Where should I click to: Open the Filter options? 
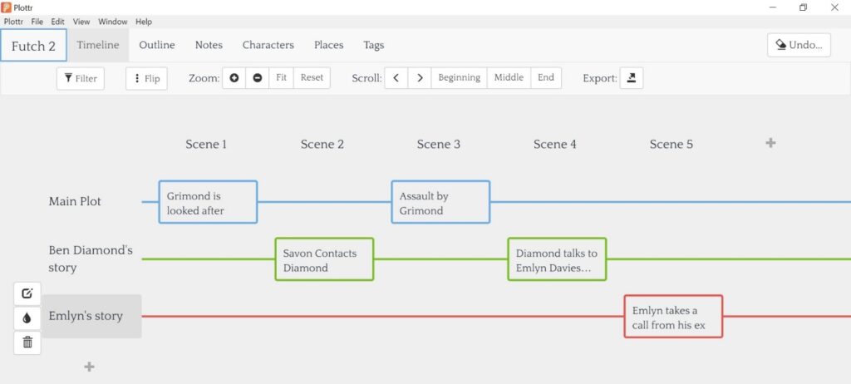[81, 78]
